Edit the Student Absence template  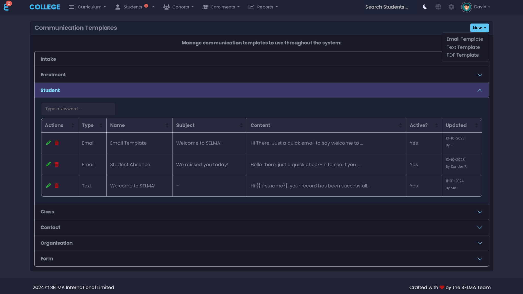[48, 164]
